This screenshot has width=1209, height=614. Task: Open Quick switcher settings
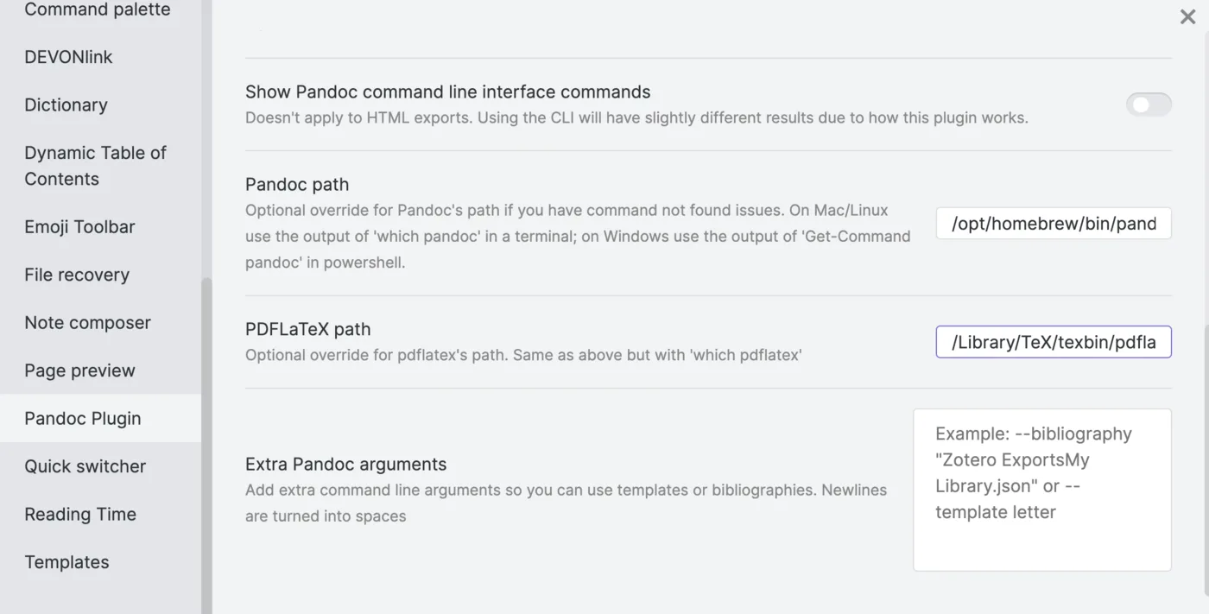pyautogui.click(x=85, y=465)
